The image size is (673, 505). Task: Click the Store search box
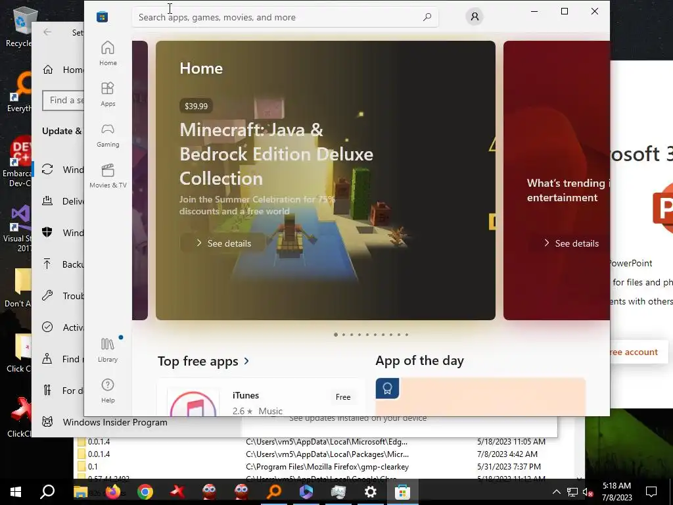click(285, 17)
